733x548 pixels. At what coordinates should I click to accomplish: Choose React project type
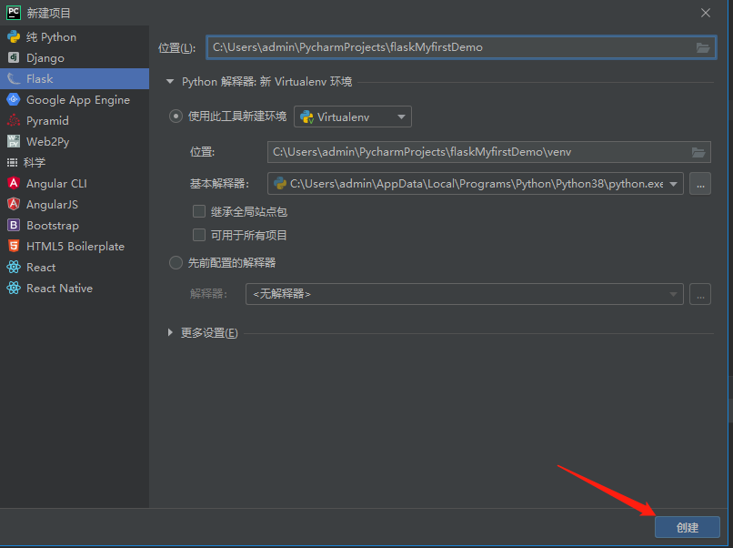point(75,268)
